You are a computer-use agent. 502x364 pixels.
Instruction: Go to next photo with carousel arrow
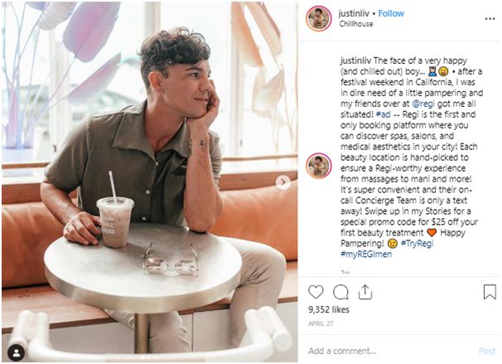click(283, 182)
